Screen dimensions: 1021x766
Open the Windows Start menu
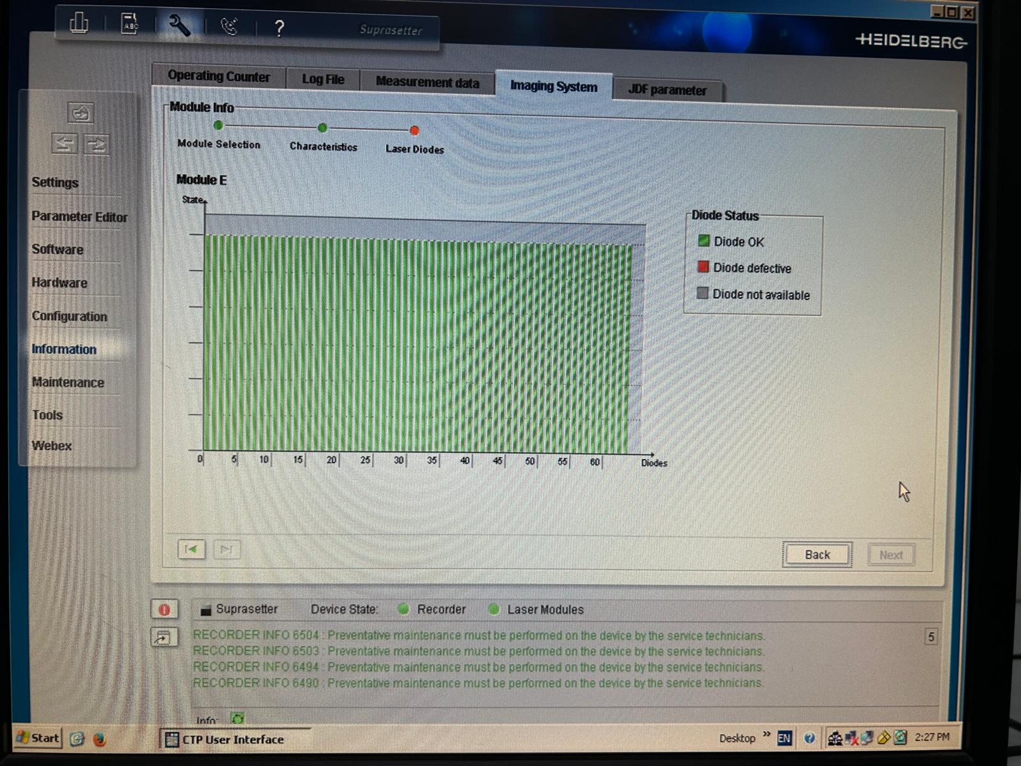(38, 738)
